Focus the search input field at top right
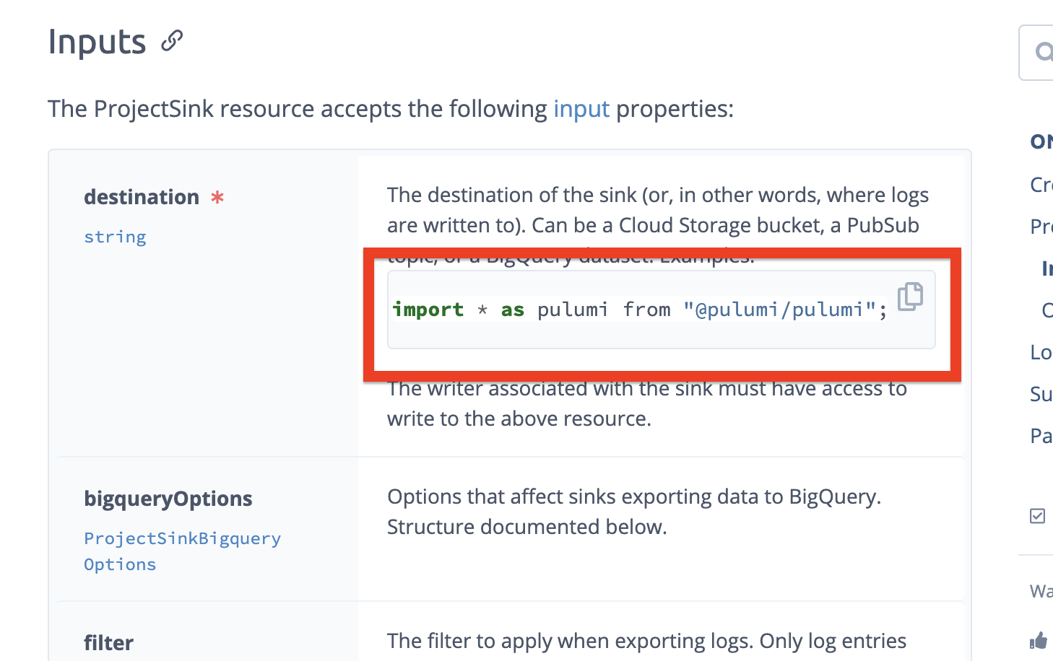1053x661 pixels. click(x=1036, y=53)
